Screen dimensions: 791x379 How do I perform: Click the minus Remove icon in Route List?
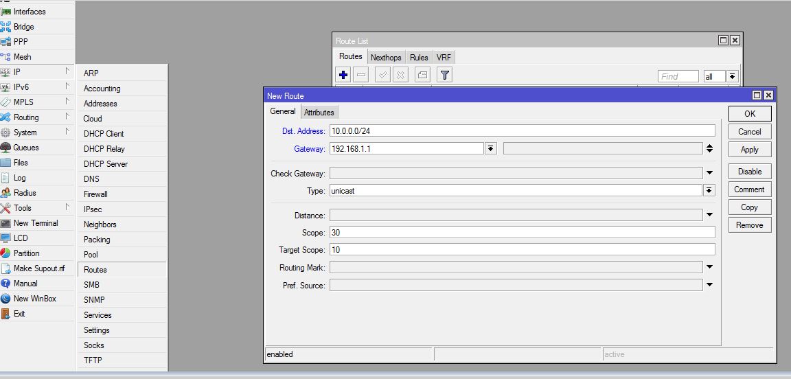coord(360,76)
